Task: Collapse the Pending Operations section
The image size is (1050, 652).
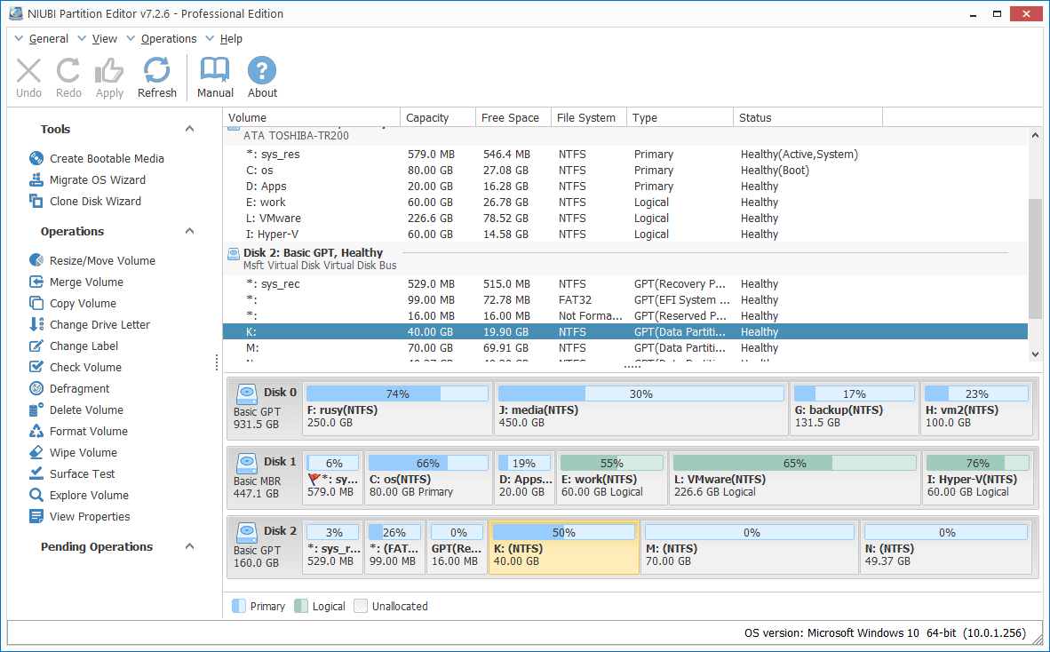Action: pos(189,546)
